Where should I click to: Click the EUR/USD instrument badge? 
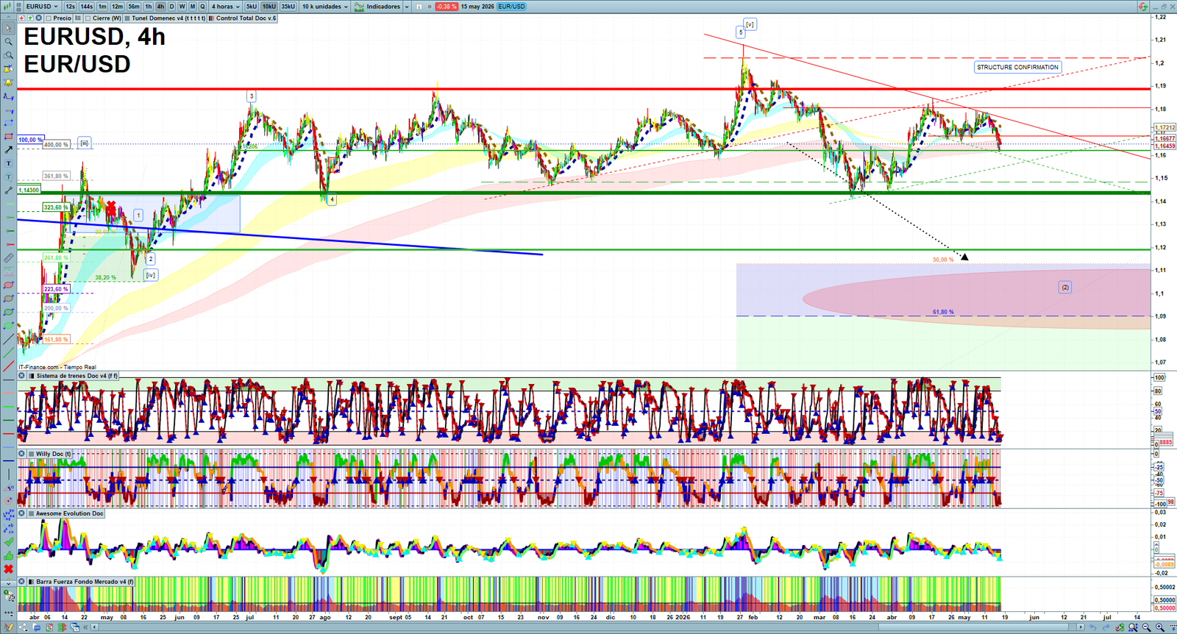point(511,7)
